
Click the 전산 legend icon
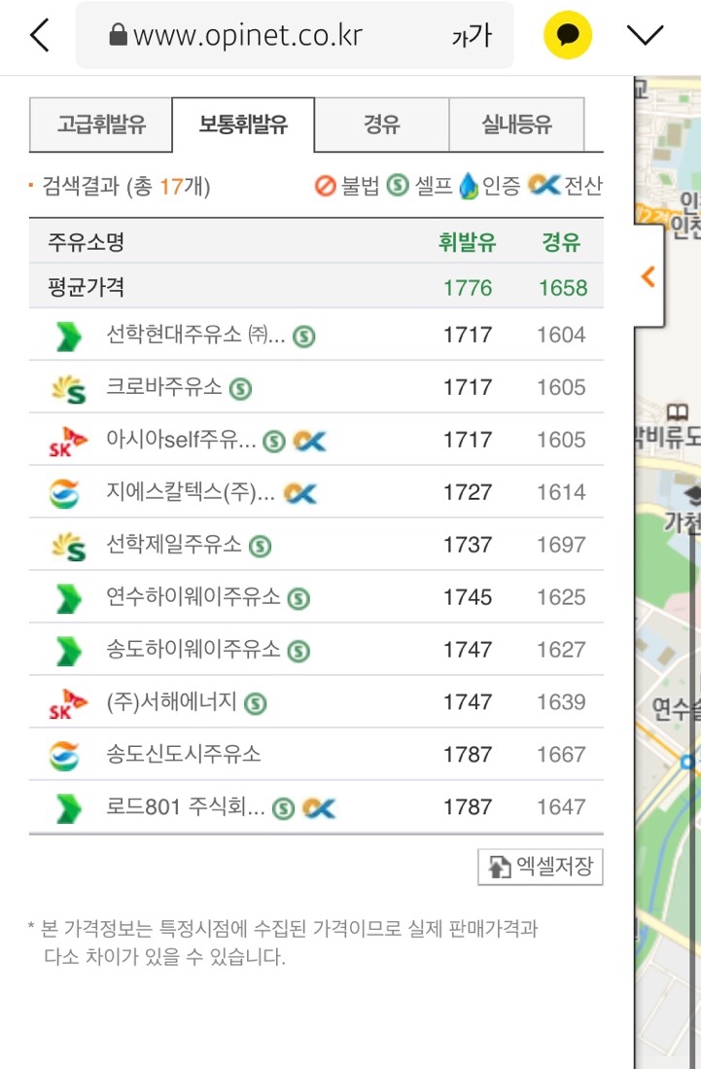543,185
